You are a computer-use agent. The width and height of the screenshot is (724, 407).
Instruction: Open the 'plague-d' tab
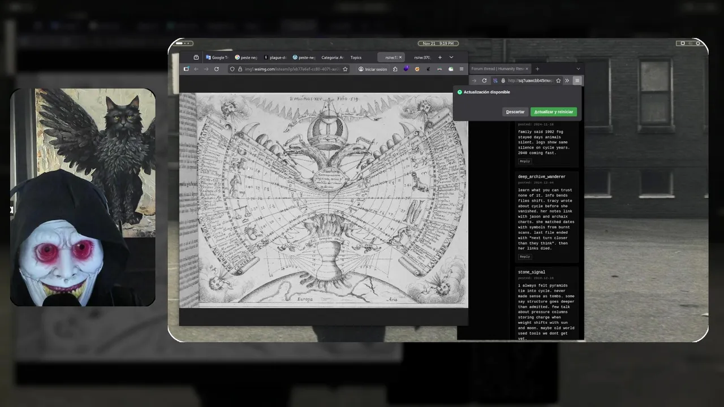[275, 57]
